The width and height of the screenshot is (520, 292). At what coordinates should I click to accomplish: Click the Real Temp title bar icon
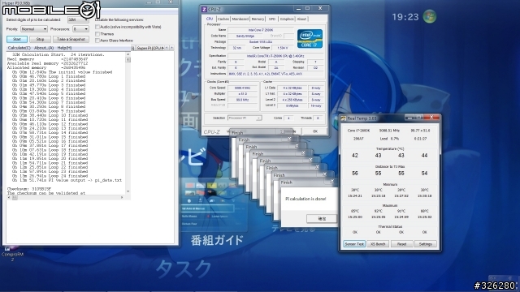point(343,118)
